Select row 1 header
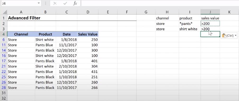Image resolution: width=239 pixels, height=101 pixels. (4, 18)
